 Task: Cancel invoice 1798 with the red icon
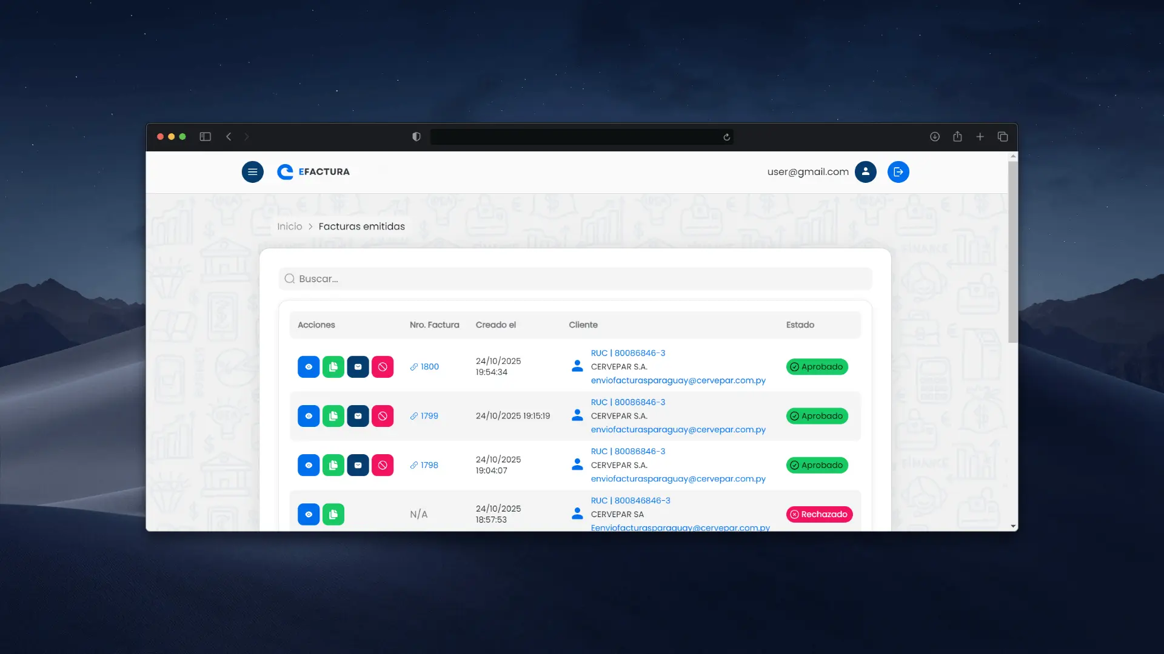tap(383, 465)
